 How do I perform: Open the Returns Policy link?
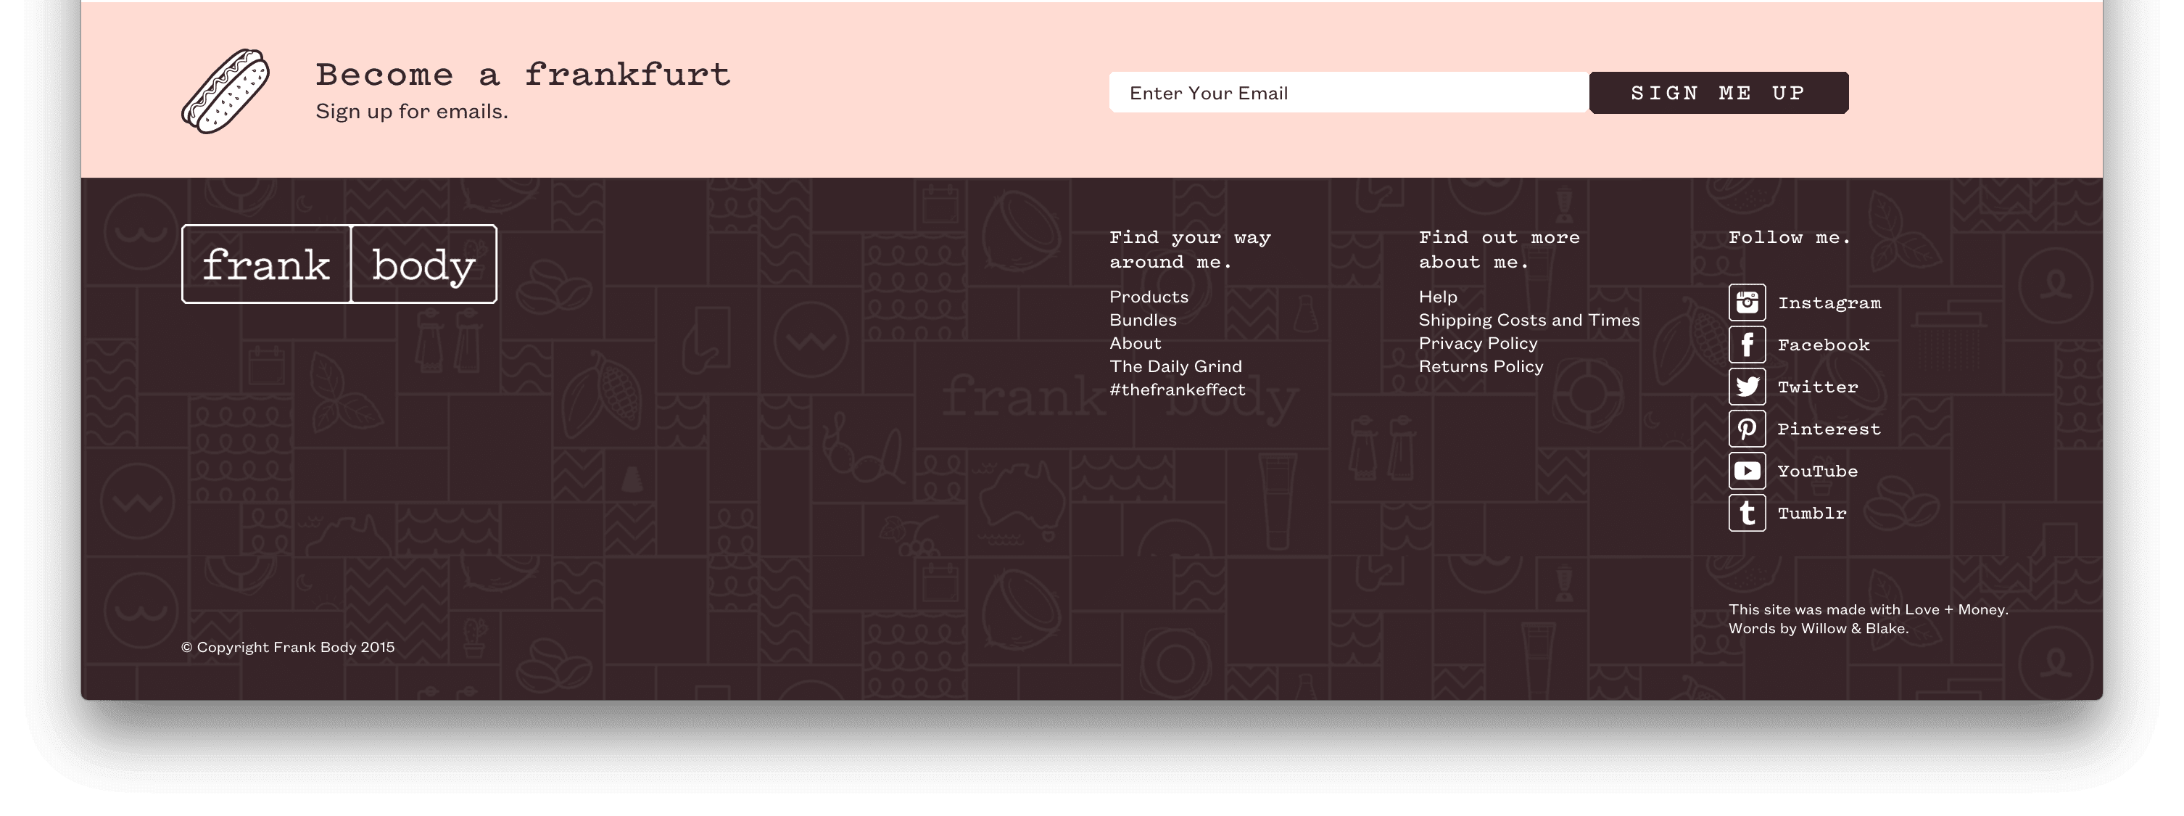(1481, 366)
